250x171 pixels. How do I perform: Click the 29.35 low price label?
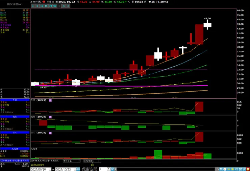[43, 88]
